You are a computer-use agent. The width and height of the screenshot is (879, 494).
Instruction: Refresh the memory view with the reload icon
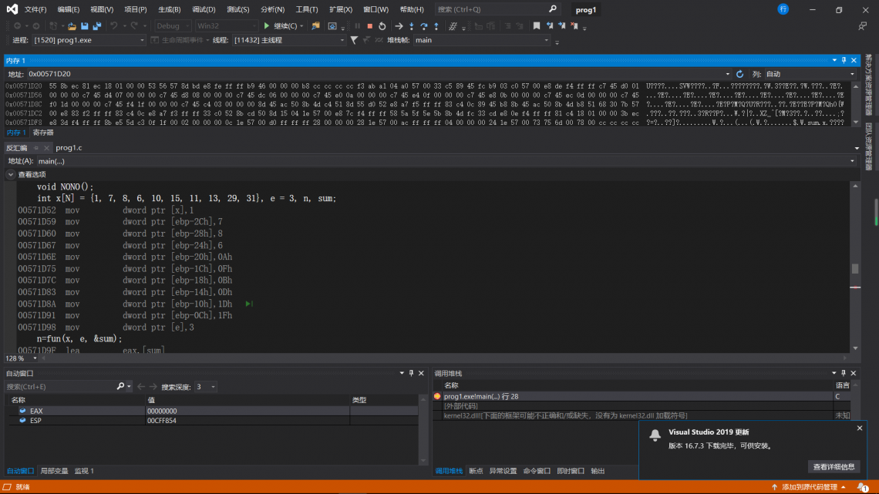[740, 74]
